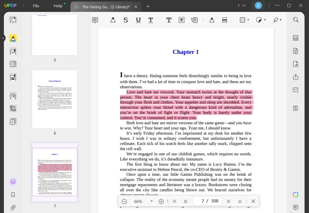Open the File menu
Viewport: 309px width, 213px height.
click(36, 6)
